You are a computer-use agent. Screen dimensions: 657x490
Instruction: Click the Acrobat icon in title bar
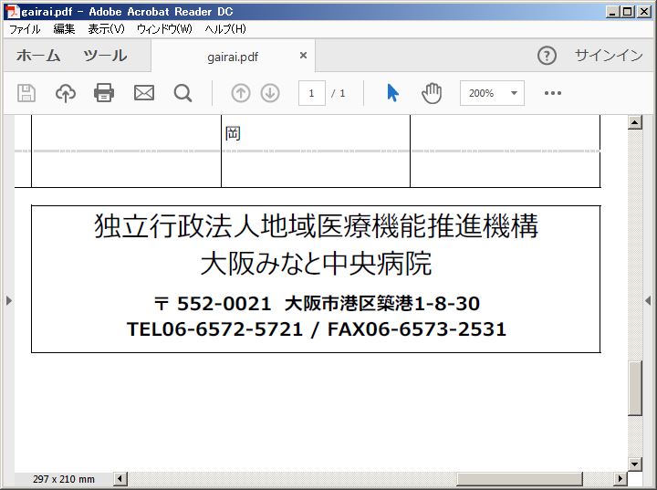13,11
